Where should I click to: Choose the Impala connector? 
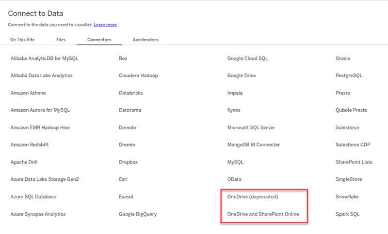point(235,93)
